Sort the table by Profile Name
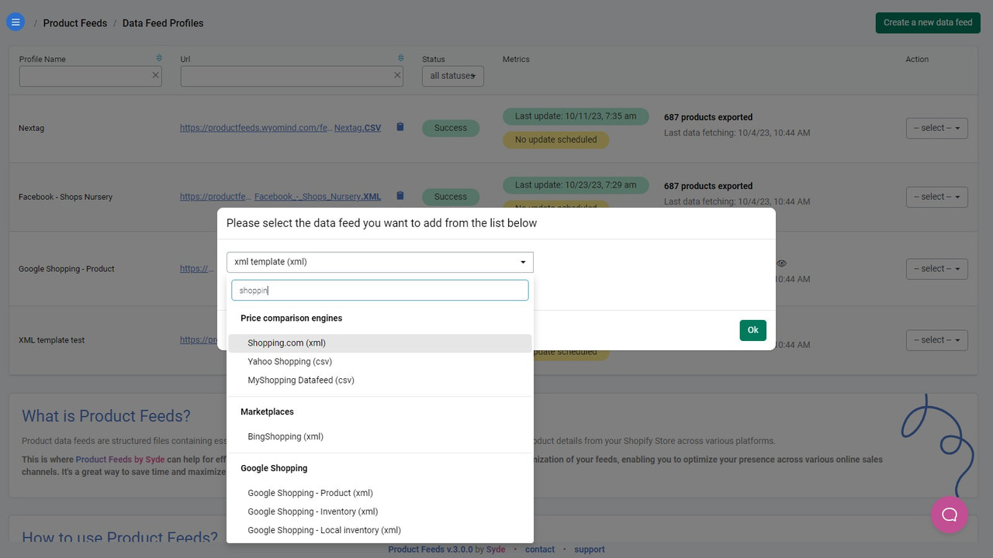This screenshot has width=993, height=558. [x=157, y=58]
